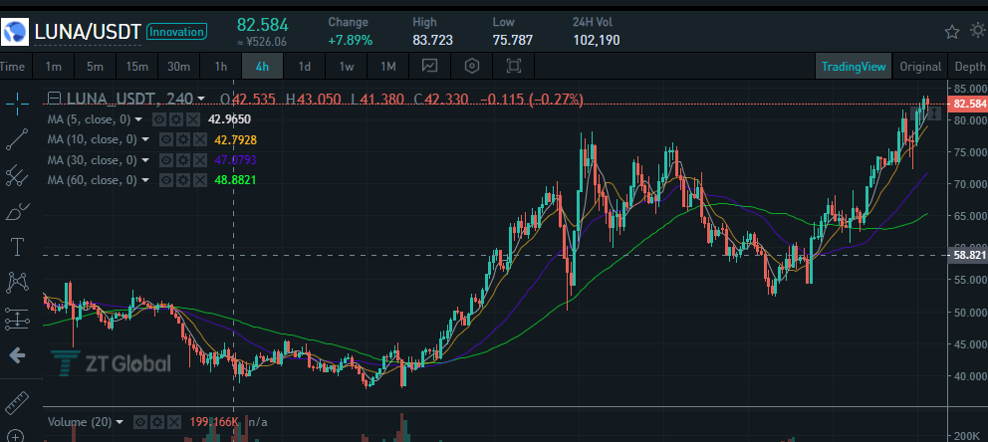Remove the MA 30 indicator
The width and height of the screenshot is (988, 442).
199,160
